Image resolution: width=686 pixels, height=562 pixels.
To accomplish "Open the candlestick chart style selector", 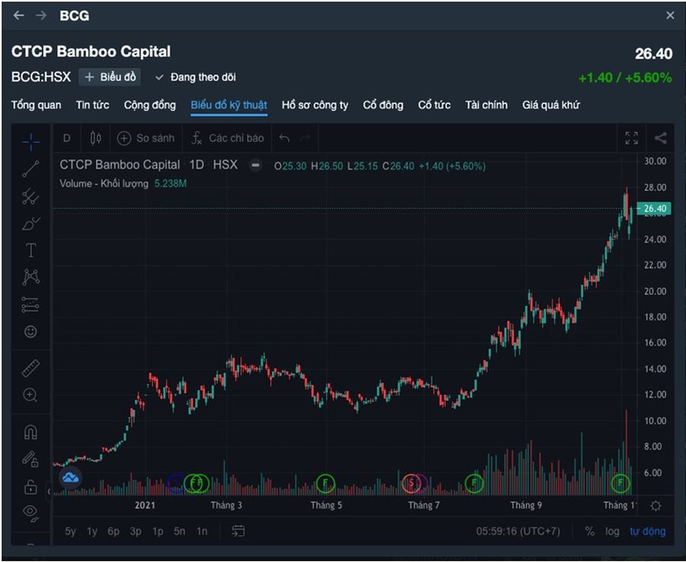I will pyautogui.click(x=96, y=138).
